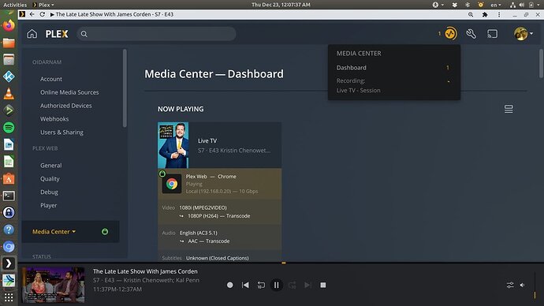Click the browser zoom magnifier icon
This screenshot has width=544, height=306.
point(471,14)
